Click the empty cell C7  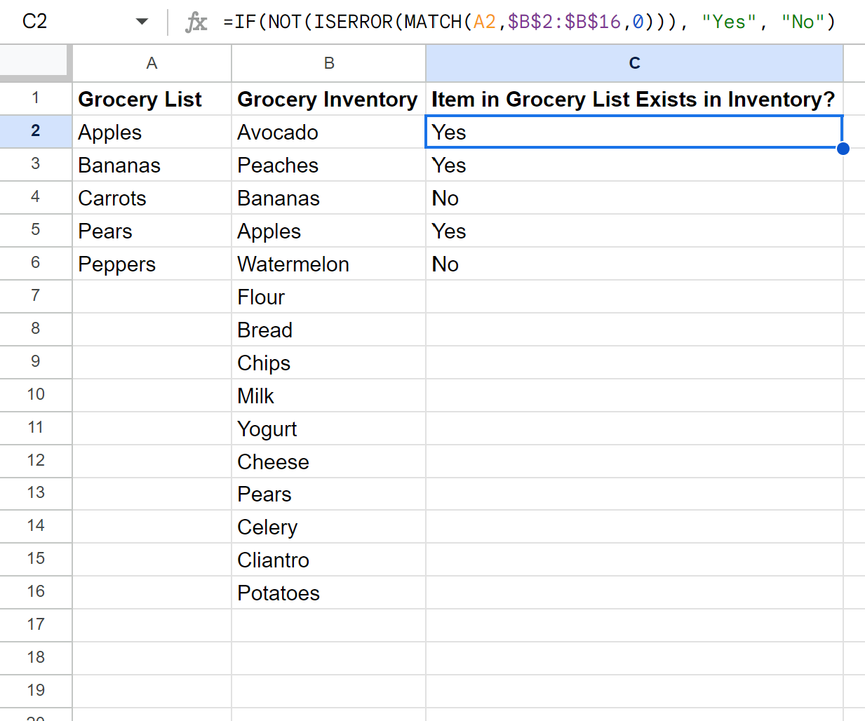coord(634,297)
